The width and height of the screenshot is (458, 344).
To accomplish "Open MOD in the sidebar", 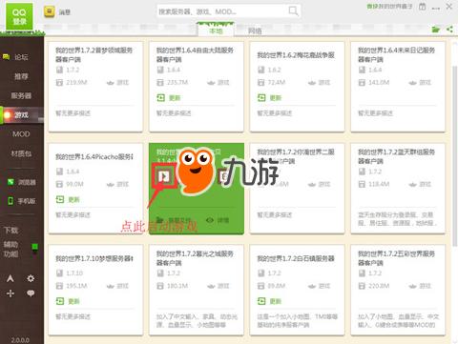I will [x=21, y=134].
